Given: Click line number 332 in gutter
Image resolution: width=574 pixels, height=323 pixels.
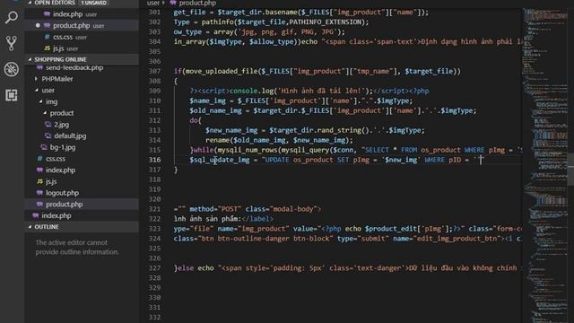Looking at the screenshot, I should click(155, 317).
